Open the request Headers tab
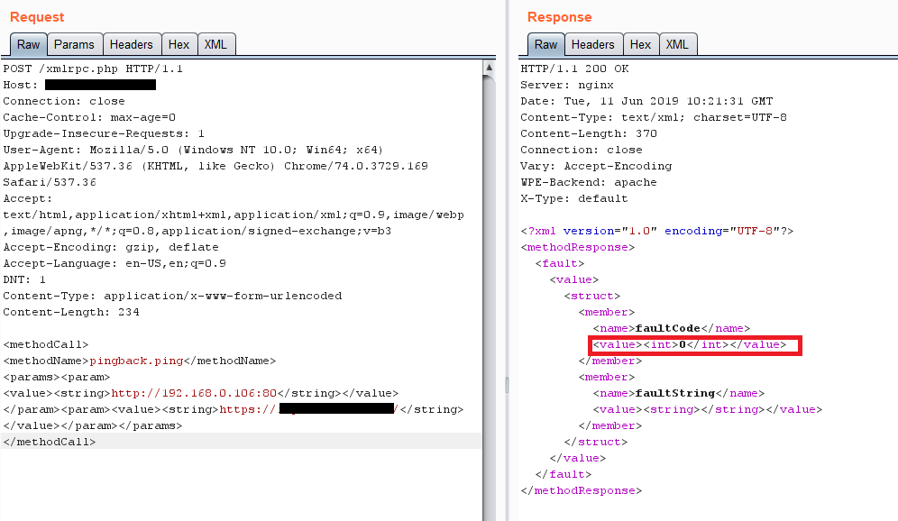 [x=131, y=44]
